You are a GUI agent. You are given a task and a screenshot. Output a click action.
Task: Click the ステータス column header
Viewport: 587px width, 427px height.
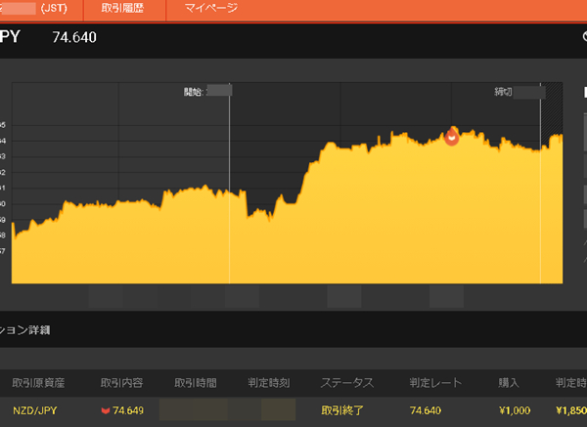346,383
